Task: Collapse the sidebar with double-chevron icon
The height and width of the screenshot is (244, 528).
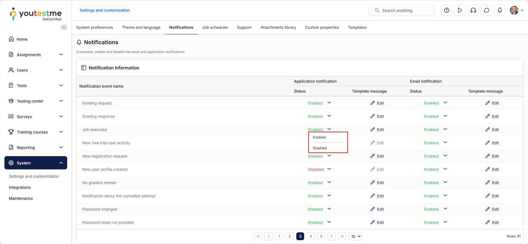Action: tap(64, 27)
